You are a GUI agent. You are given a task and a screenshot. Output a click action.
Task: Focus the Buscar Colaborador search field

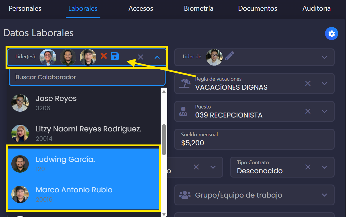coord(87,77)
